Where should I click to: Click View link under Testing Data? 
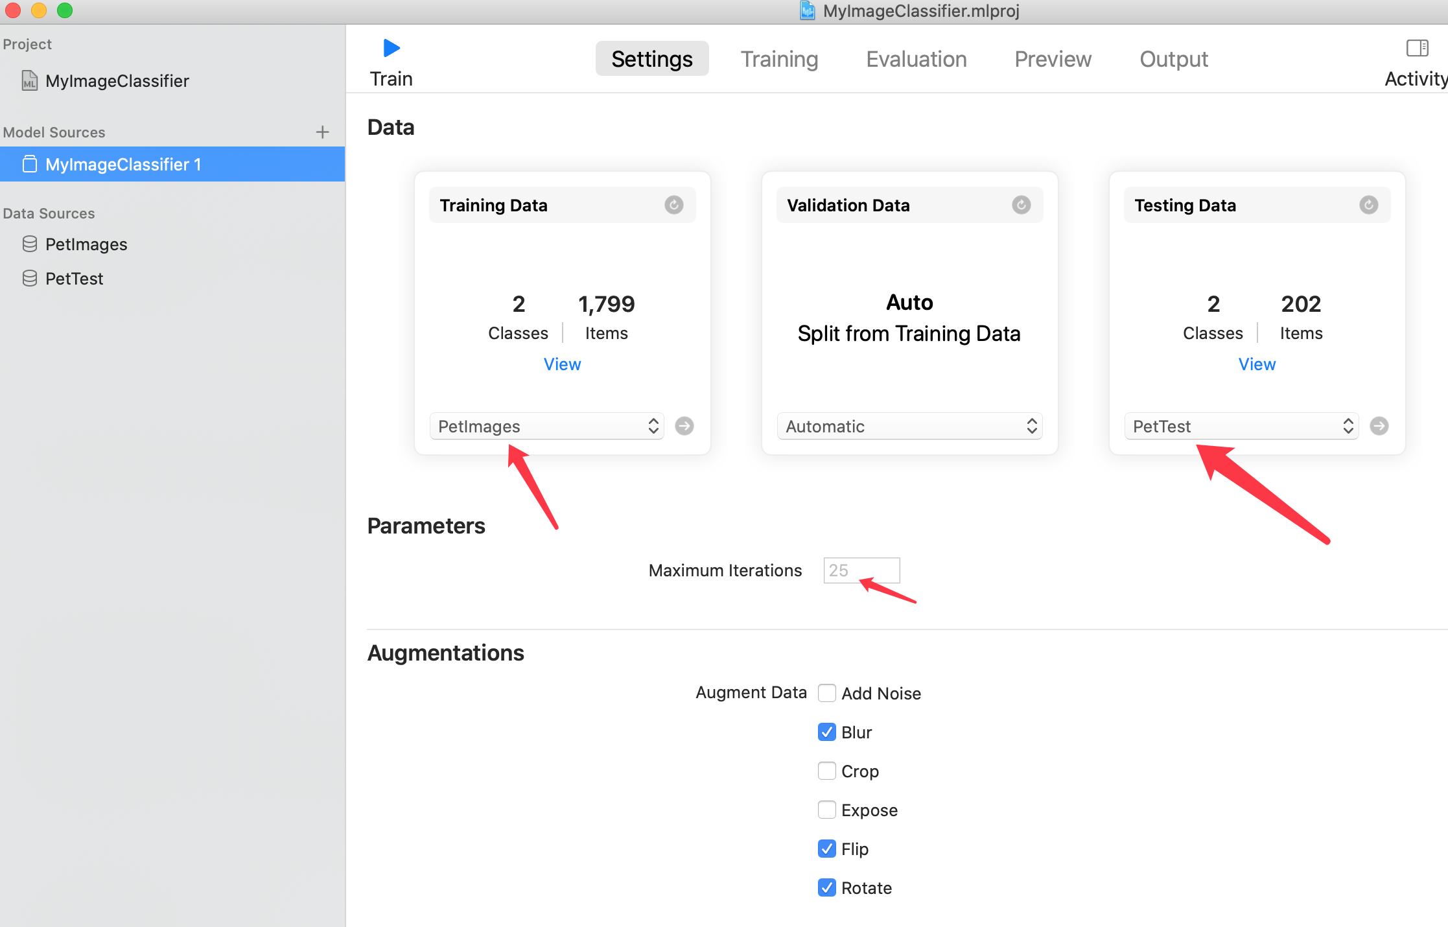click(1257, 364)
